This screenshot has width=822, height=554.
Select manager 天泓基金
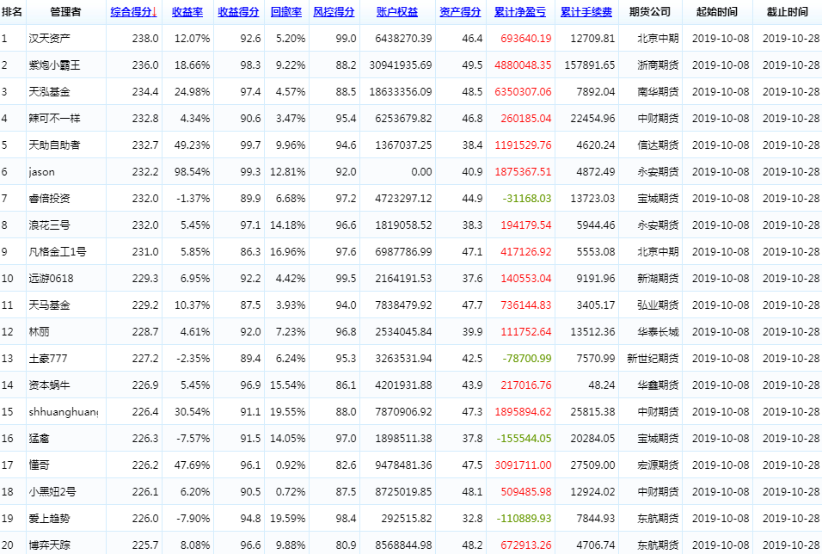[49, 92]
